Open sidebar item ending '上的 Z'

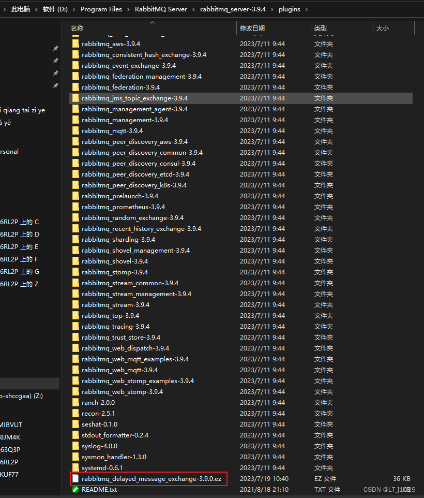pos(19,284)
